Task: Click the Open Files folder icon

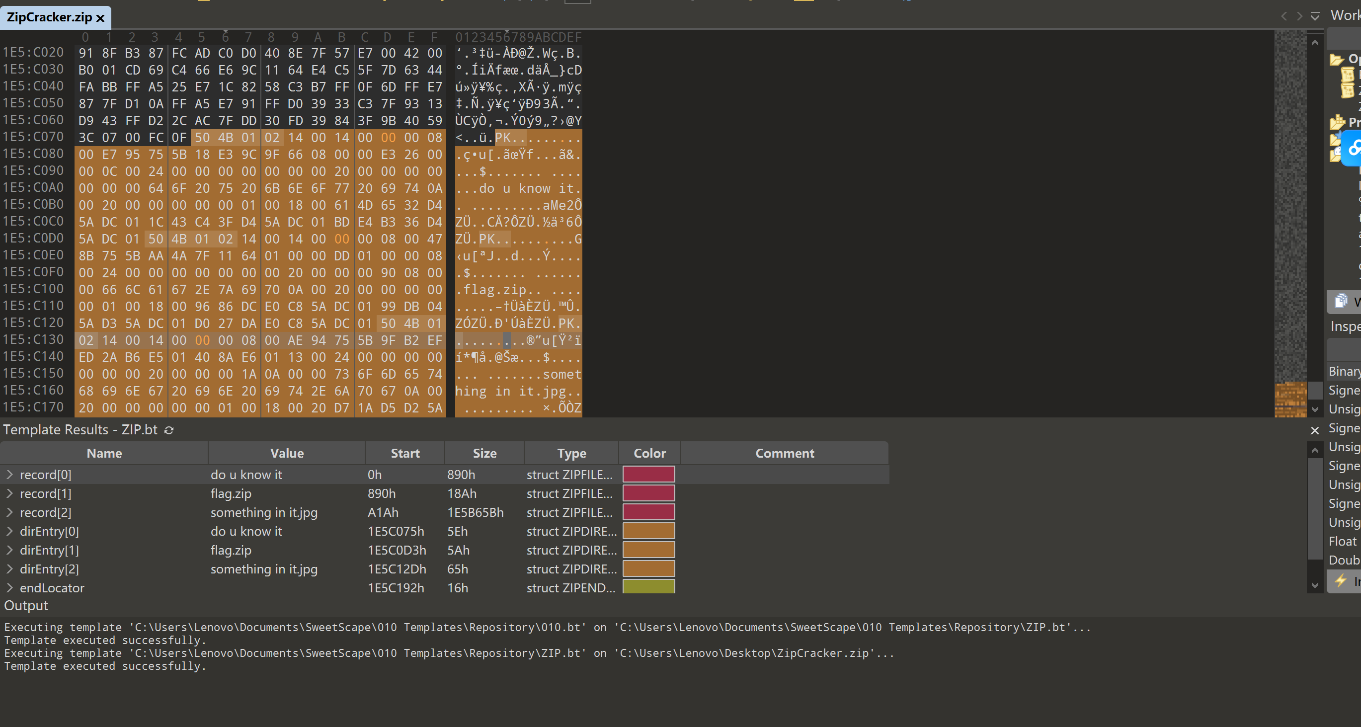Action: coord(1337,59)
